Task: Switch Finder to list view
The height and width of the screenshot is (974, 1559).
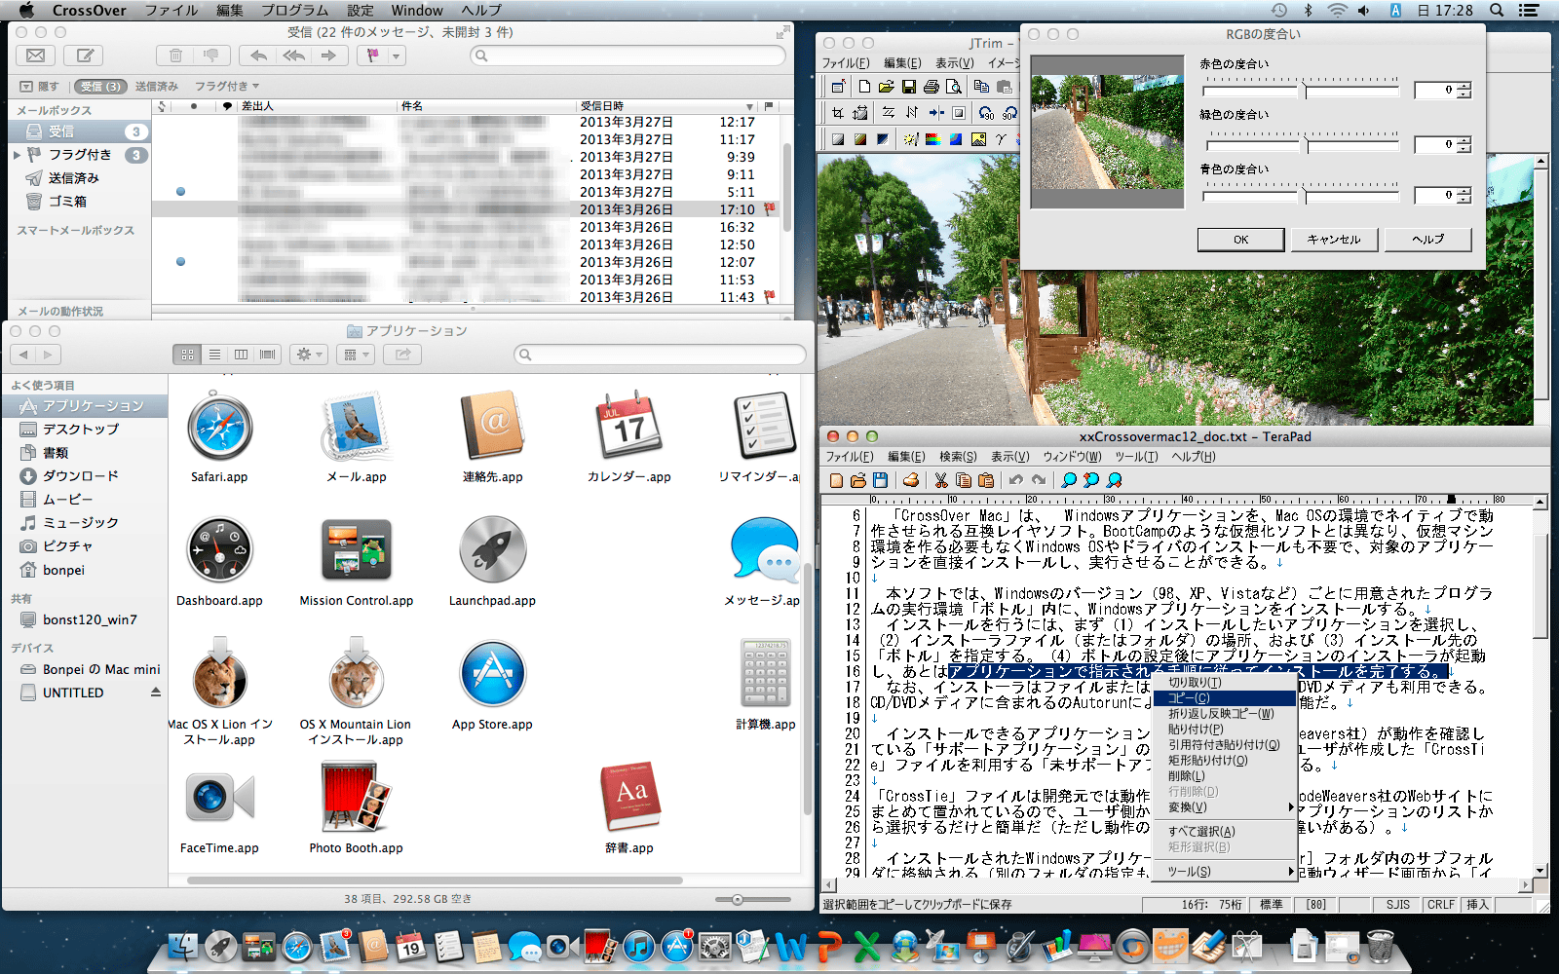Action: pos(214,355)
